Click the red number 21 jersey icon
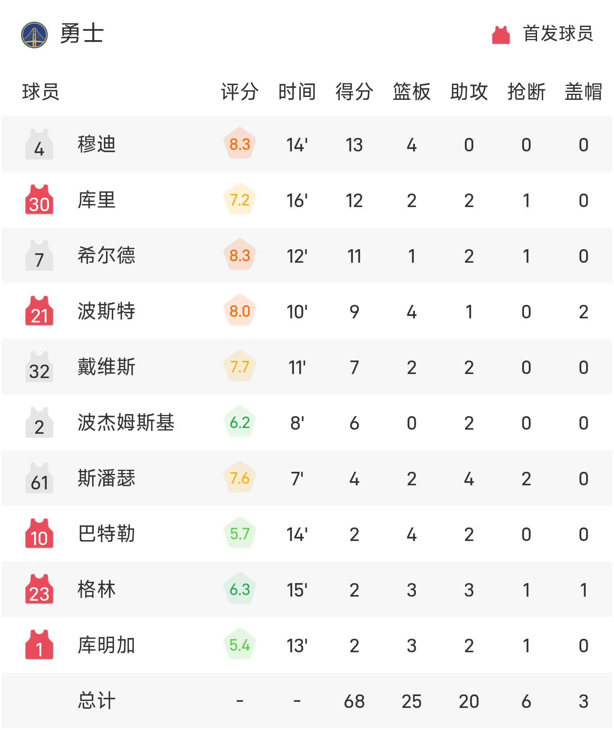Viewport: 614px width, 730px height. 39,311
